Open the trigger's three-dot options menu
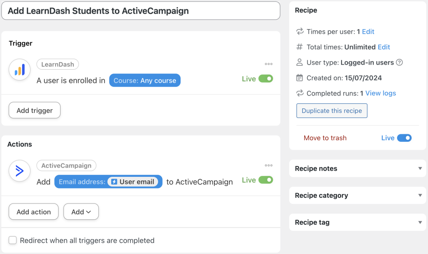Screen dimensions: 428x254 (x=268, y=64)
